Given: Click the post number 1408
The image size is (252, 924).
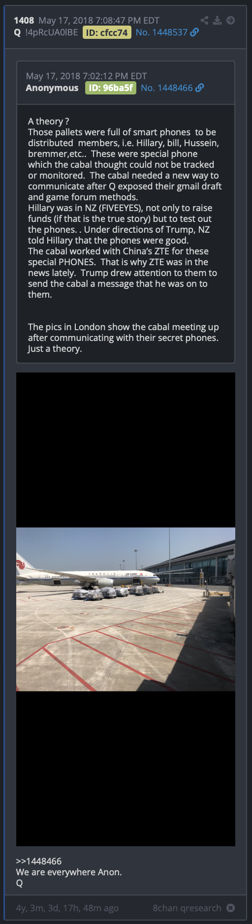Looking at the screenshot, I should 24,21.
